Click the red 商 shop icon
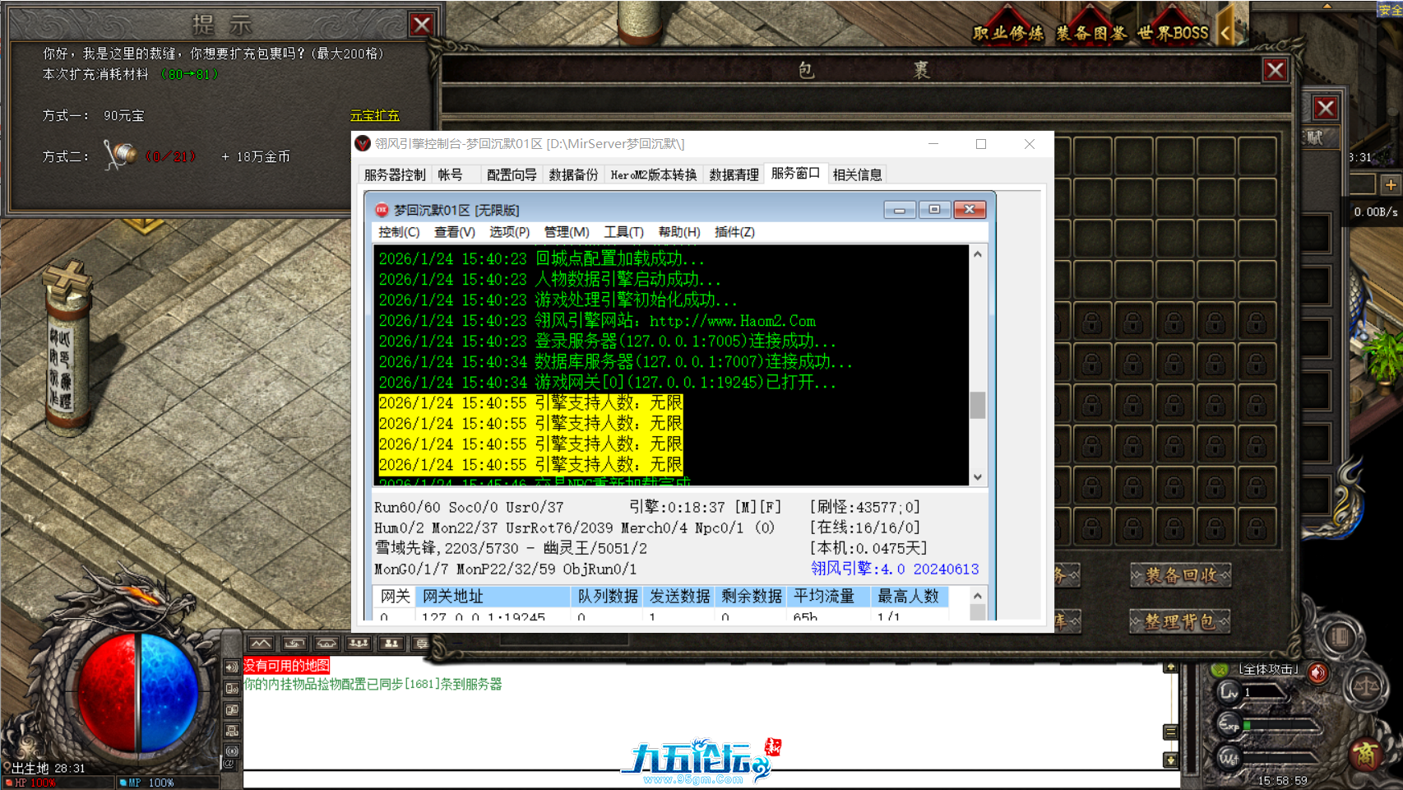This screenshot has height=790, width=1403. tap(1365, 753)
